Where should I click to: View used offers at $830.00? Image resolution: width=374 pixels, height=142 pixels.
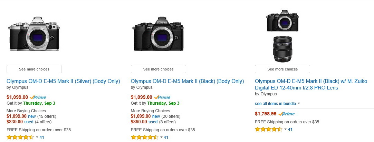[x=29, y=122]
